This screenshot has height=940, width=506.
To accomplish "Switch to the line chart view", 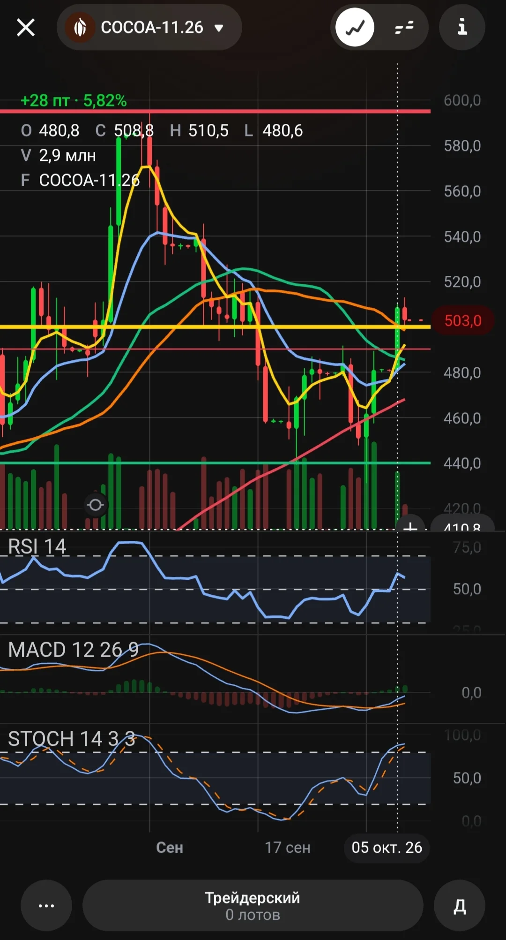I will click(x=355, y=27).
